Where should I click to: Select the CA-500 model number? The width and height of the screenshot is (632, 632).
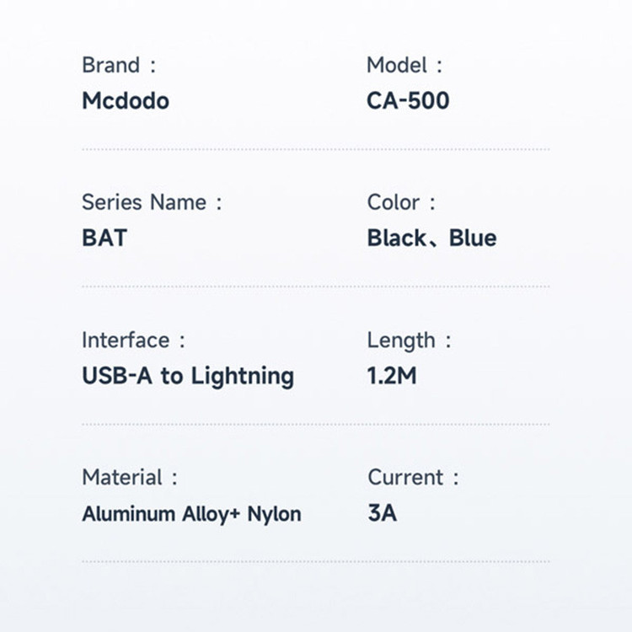[408, 101]
